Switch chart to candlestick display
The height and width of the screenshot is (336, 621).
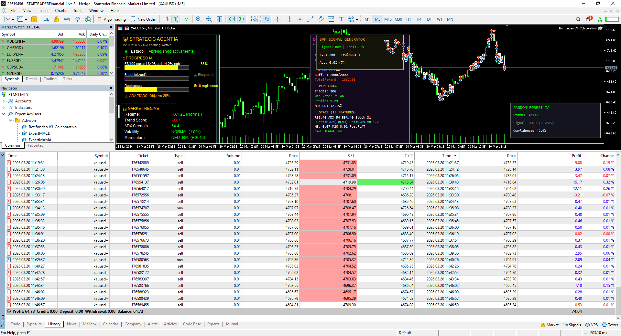point(176,19)
